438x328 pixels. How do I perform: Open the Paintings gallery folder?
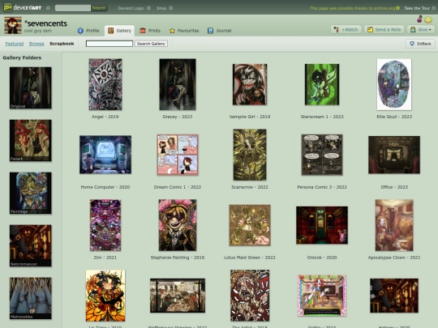(31, 193)
